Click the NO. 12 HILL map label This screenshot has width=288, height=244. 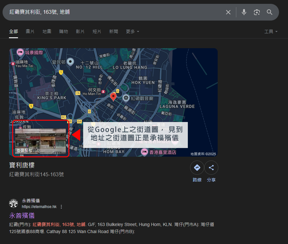tap(89, 67)
